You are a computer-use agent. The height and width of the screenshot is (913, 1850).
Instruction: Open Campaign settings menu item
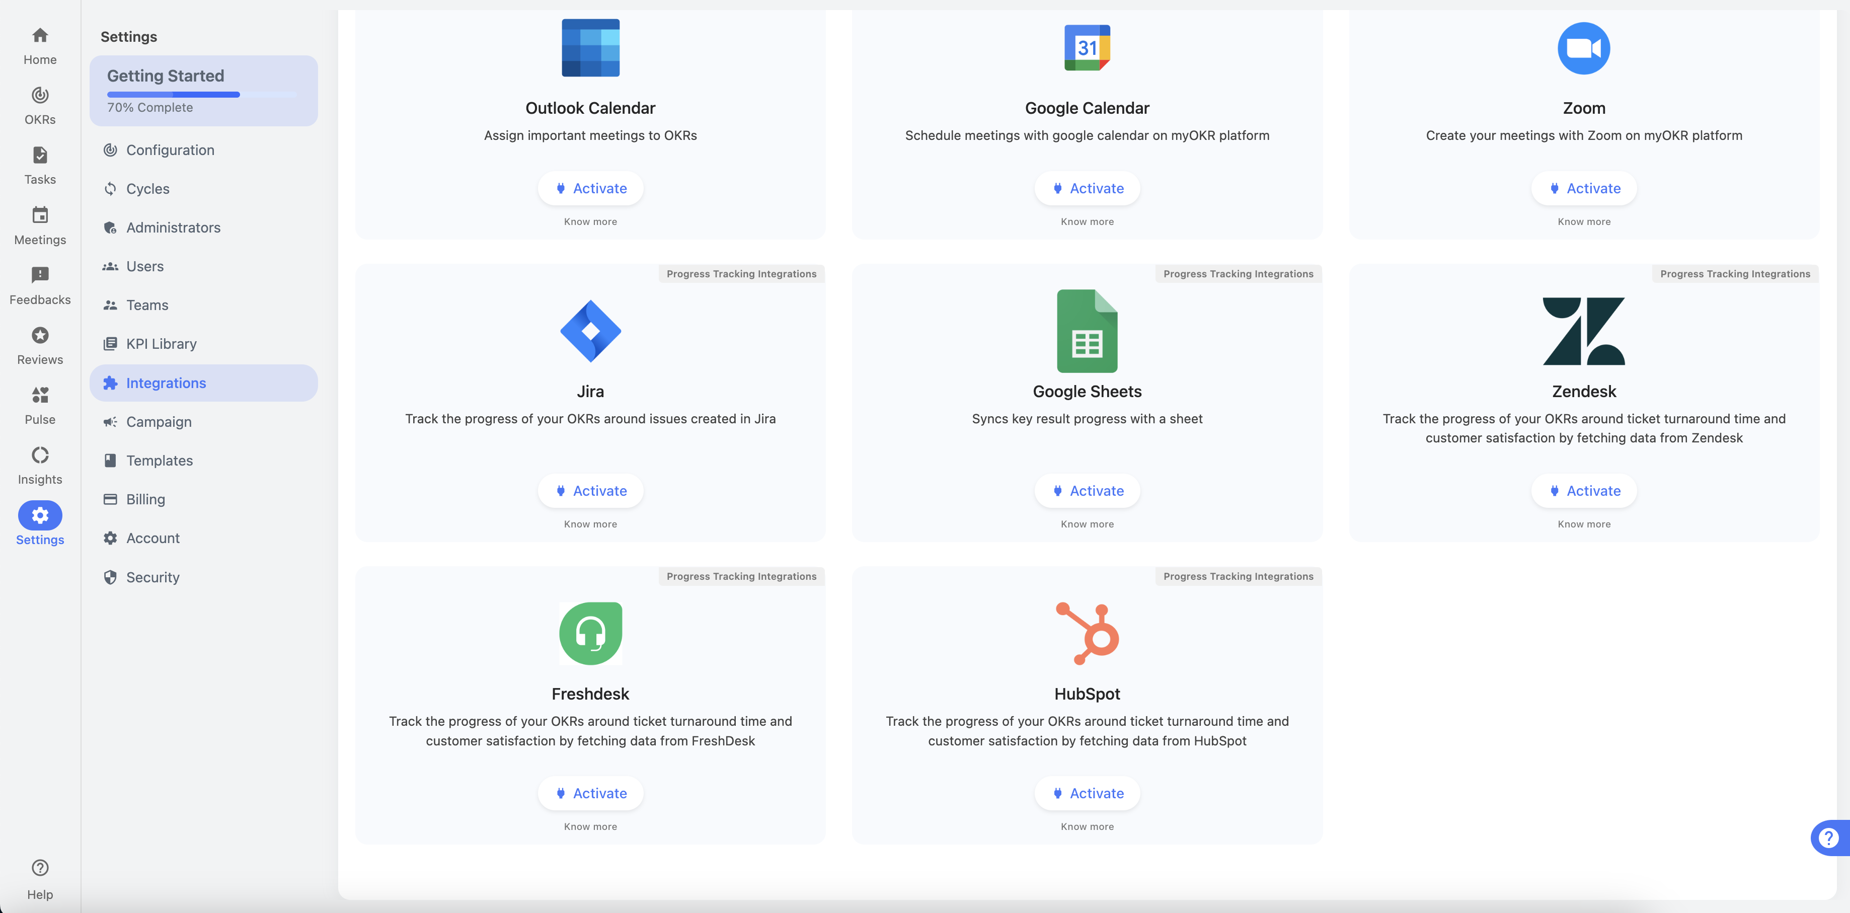pos(203,422)
